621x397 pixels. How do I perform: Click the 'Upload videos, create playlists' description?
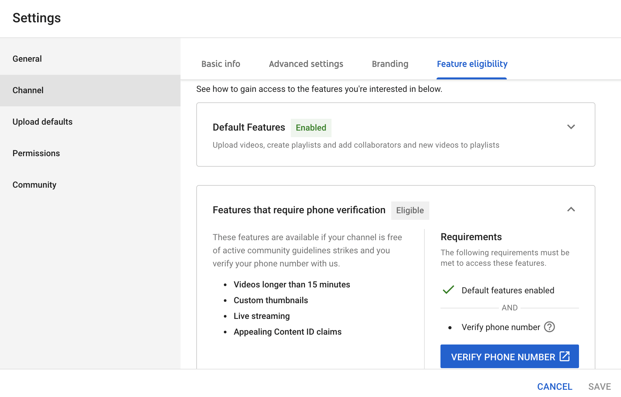(x=356, y=145)
